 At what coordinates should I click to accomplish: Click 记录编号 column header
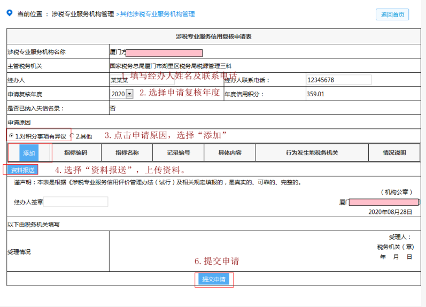[x=179, y=153]
